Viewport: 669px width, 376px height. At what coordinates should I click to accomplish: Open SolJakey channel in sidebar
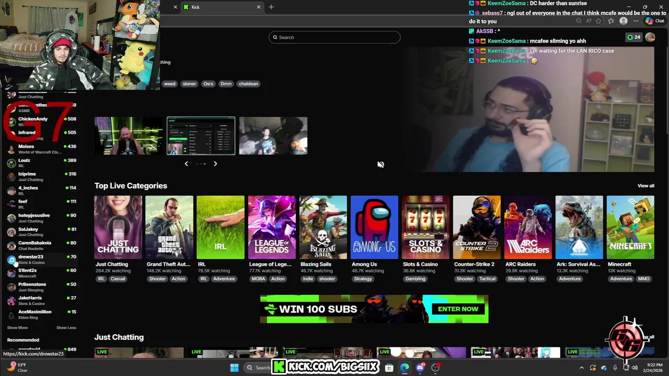click(x=41, y=231)
